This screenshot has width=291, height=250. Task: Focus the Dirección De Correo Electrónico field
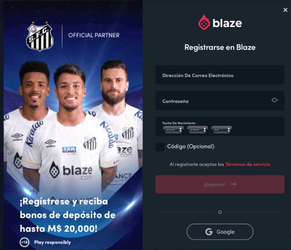point(220,75)
